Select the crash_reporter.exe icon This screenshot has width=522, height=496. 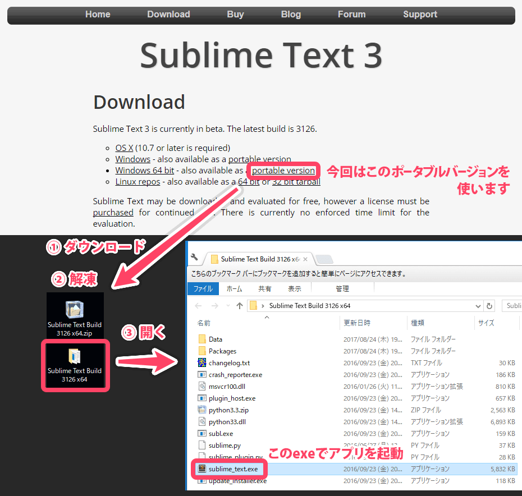(x=202, y=374)
